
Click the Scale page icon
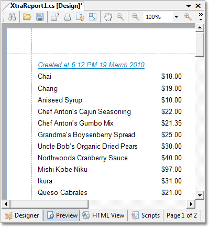[x=93, y=17]
